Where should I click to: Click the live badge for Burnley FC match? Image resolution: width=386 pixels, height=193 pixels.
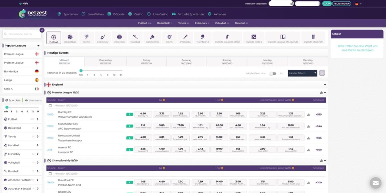point(129,114)
